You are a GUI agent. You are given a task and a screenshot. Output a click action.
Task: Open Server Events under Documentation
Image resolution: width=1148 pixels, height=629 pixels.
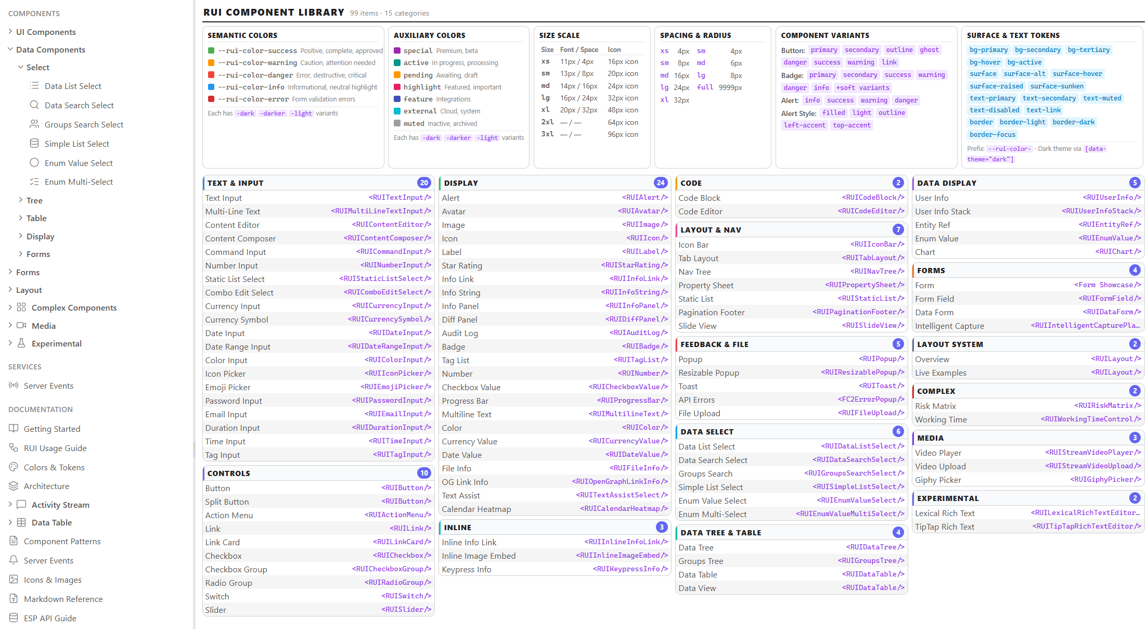point(48,560)
